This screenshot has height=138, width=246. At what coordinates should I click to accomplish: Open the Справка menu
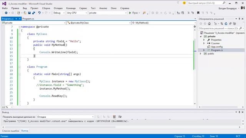[125, 8]
